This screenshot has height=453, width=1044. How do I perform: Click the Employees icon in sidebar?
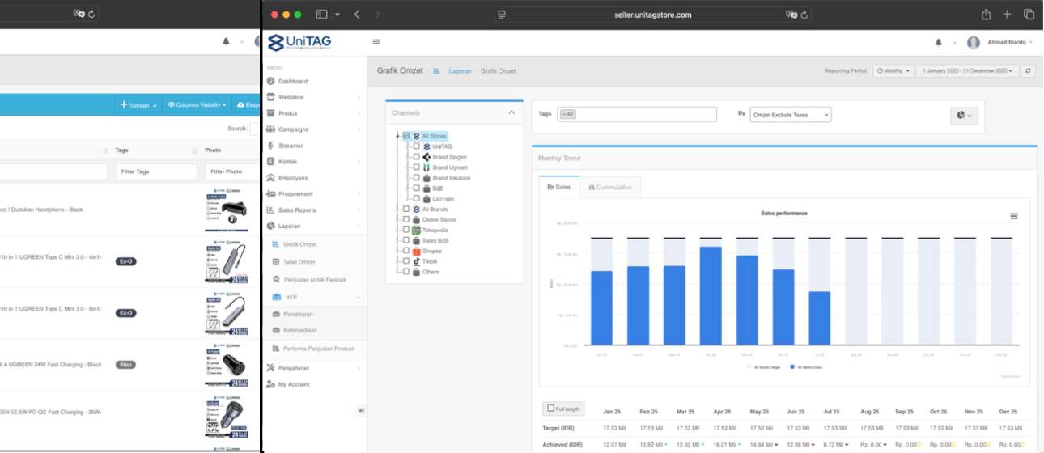click(x=270, y=178)
